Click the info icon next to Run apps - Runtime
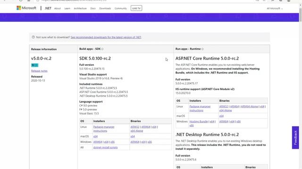 (202, 49)
